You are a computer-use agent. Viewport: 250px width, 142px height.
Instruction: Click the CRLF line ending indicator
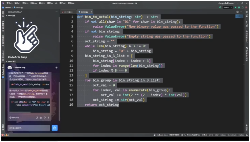[217, 135]
